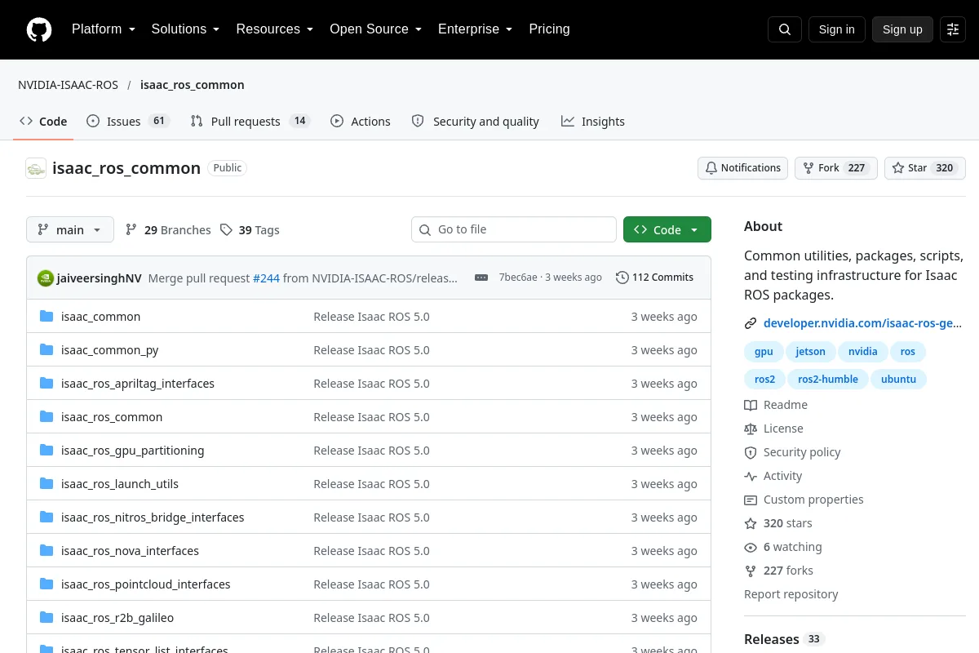The width and height of the screenshot is (979, 653).
Task: Expand the Solutions menu
Action: [x=186, y=29]
